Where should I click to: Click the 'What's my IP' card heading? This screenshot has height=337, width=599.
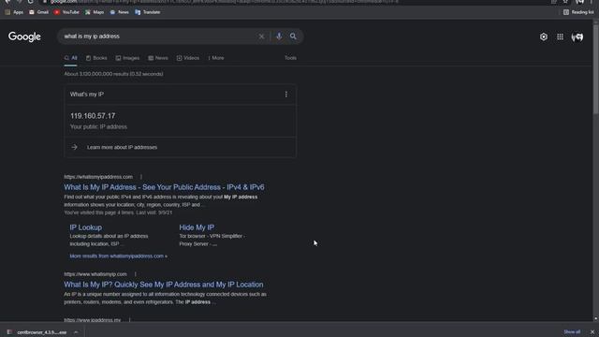[x=87, y=94]
